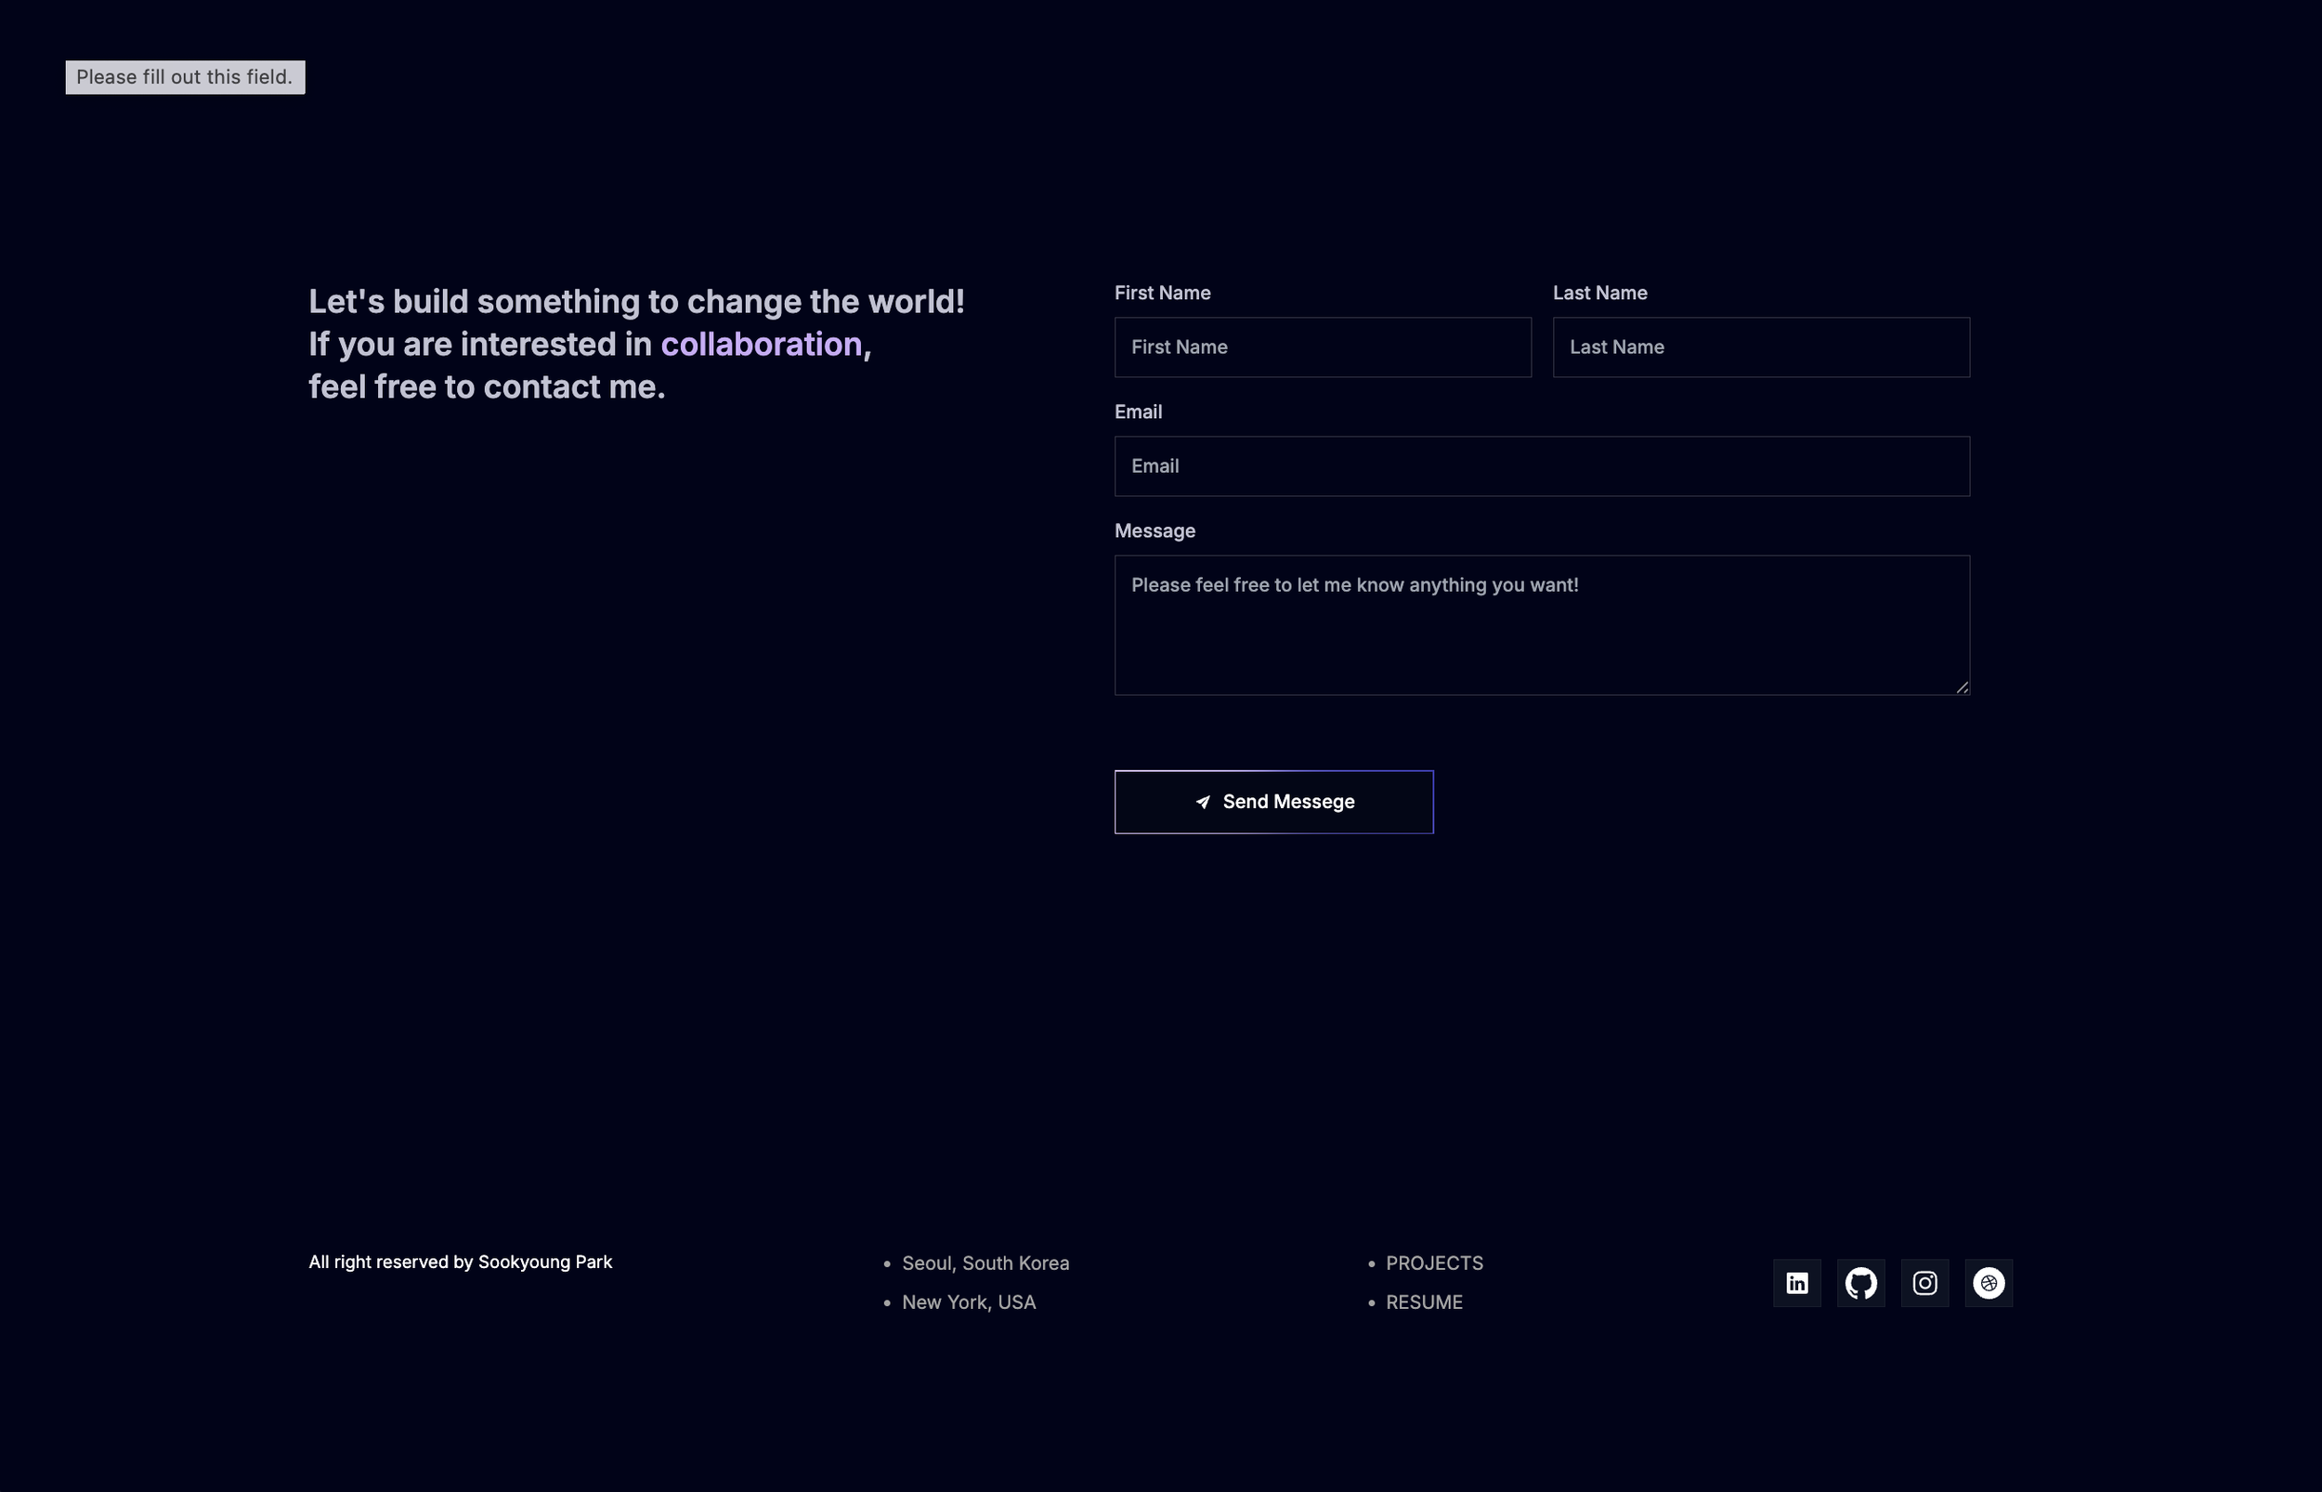Open the LinkedIn profile icon
This screenshot has width=2322, height=1492.
coord(1796,1283)
